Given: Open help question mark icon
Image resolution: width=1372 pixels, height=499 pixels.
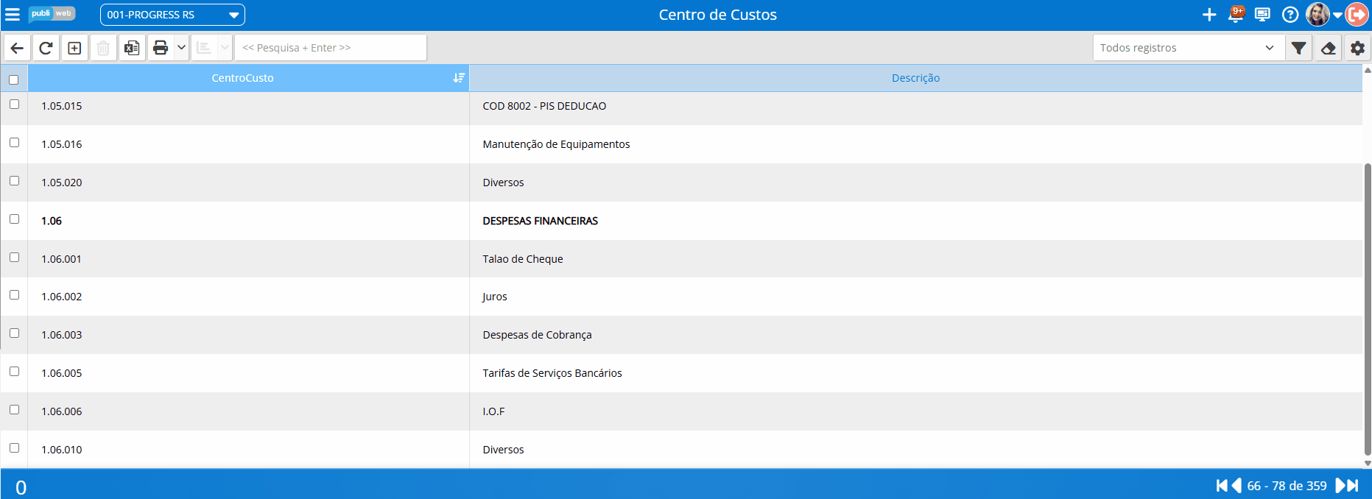Looking at the screenshot, I should tap(1290, 15).
